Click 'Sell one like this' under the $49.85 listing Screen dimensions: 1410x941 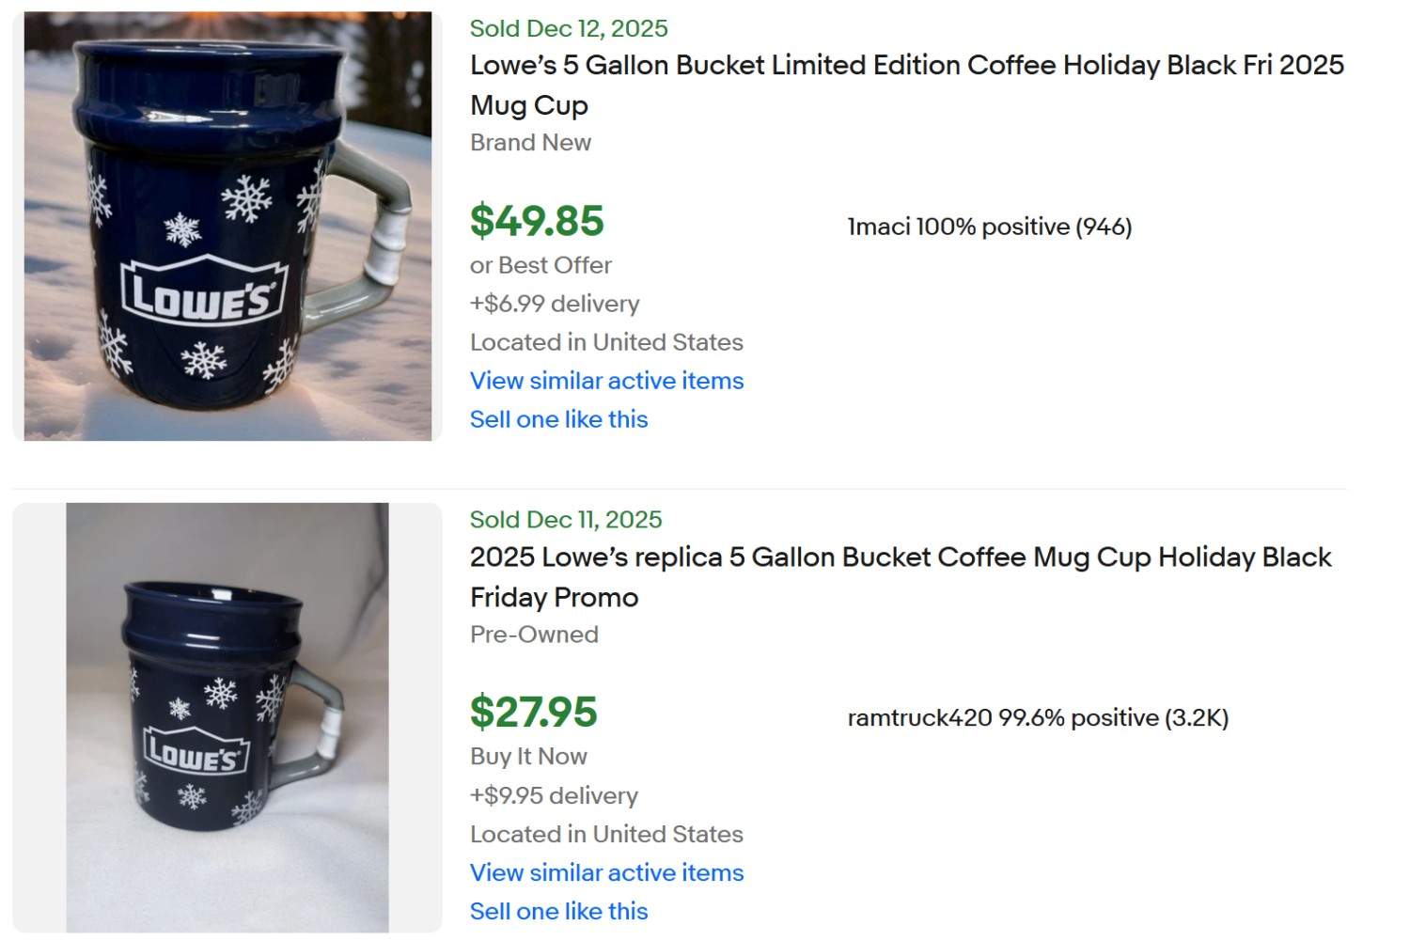coord(558,419)
